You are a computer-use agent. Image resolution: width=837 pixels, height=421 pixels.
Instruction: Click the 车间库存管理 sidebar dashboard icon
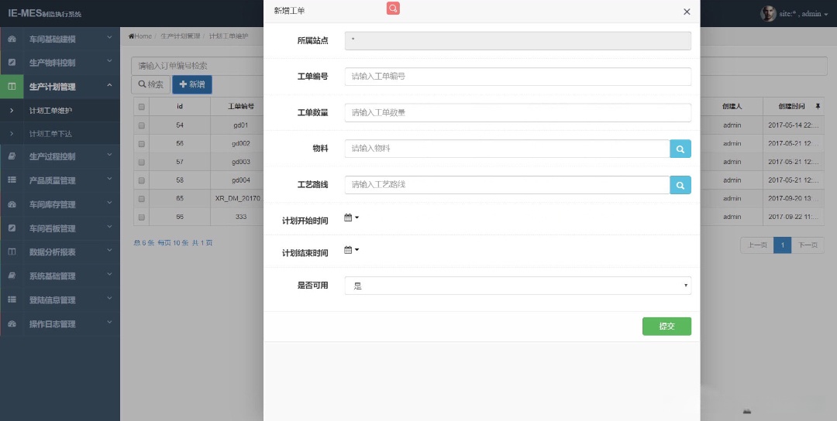(12, 204)
